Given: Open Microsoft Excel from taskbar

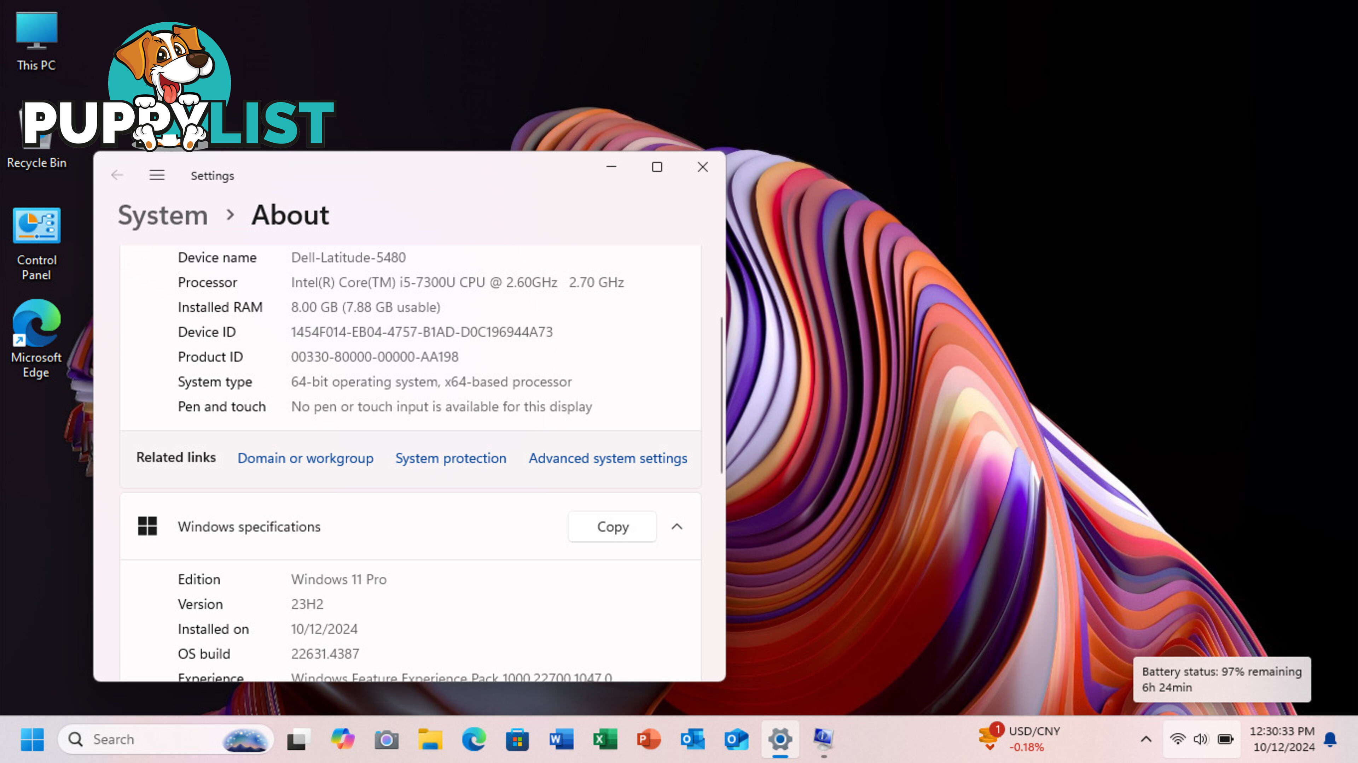Looking at the screenshot, I should pos(604,739).
